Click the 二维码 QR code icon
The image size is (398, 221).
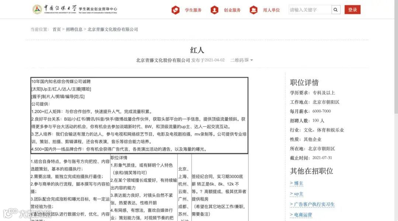coord(247,60)
